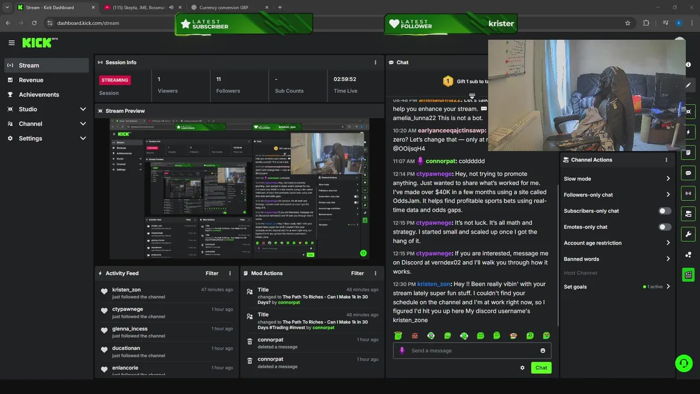The height and width of the screenshot is (394, 700).
Task: Reload the page in the browser
Action: (x=34, y=23)
